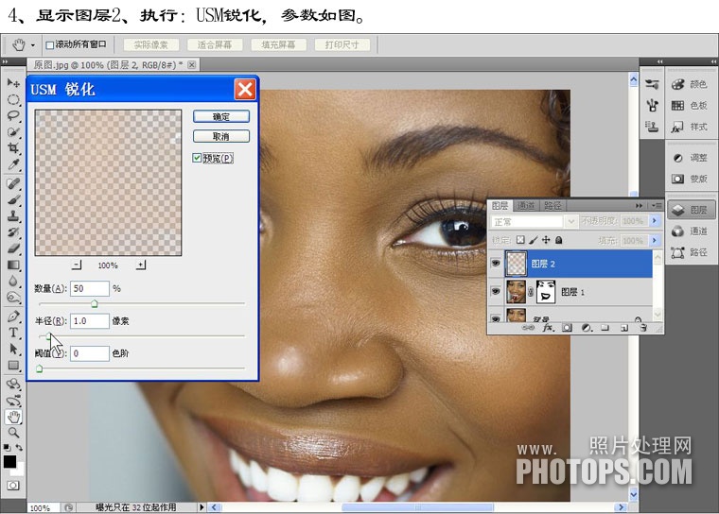Add layer style fx button
The width and height of the screenshot is (719, 514).
[549, 328]
